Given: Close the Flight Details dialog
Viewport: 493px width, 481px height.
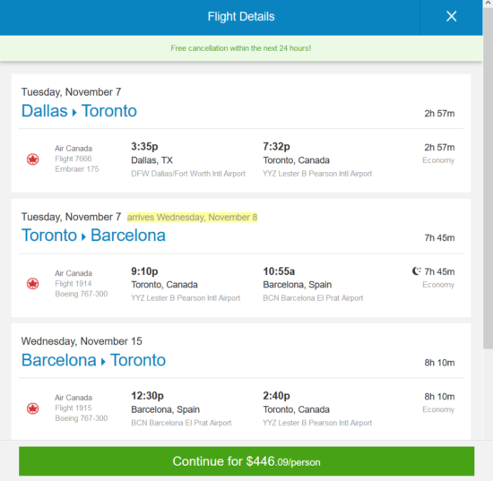Looking at the screenshot, I should 451,16.
